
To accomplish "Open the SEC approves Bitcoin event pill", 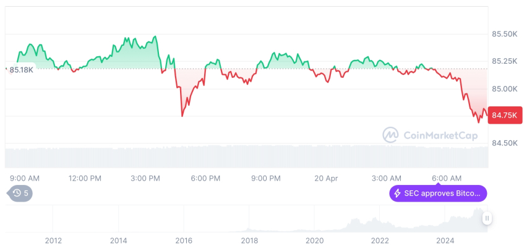I will point(438,194).
